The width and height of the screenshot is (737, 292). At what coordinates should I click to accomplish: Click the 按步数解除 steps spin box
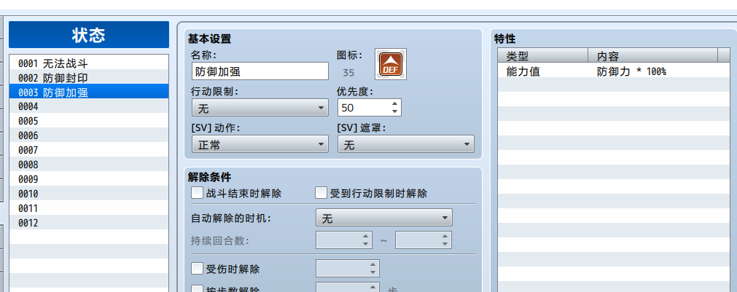click(x=347, y=287)
